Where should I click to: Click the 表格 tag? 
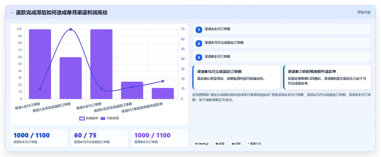click(x=220, y=144)
